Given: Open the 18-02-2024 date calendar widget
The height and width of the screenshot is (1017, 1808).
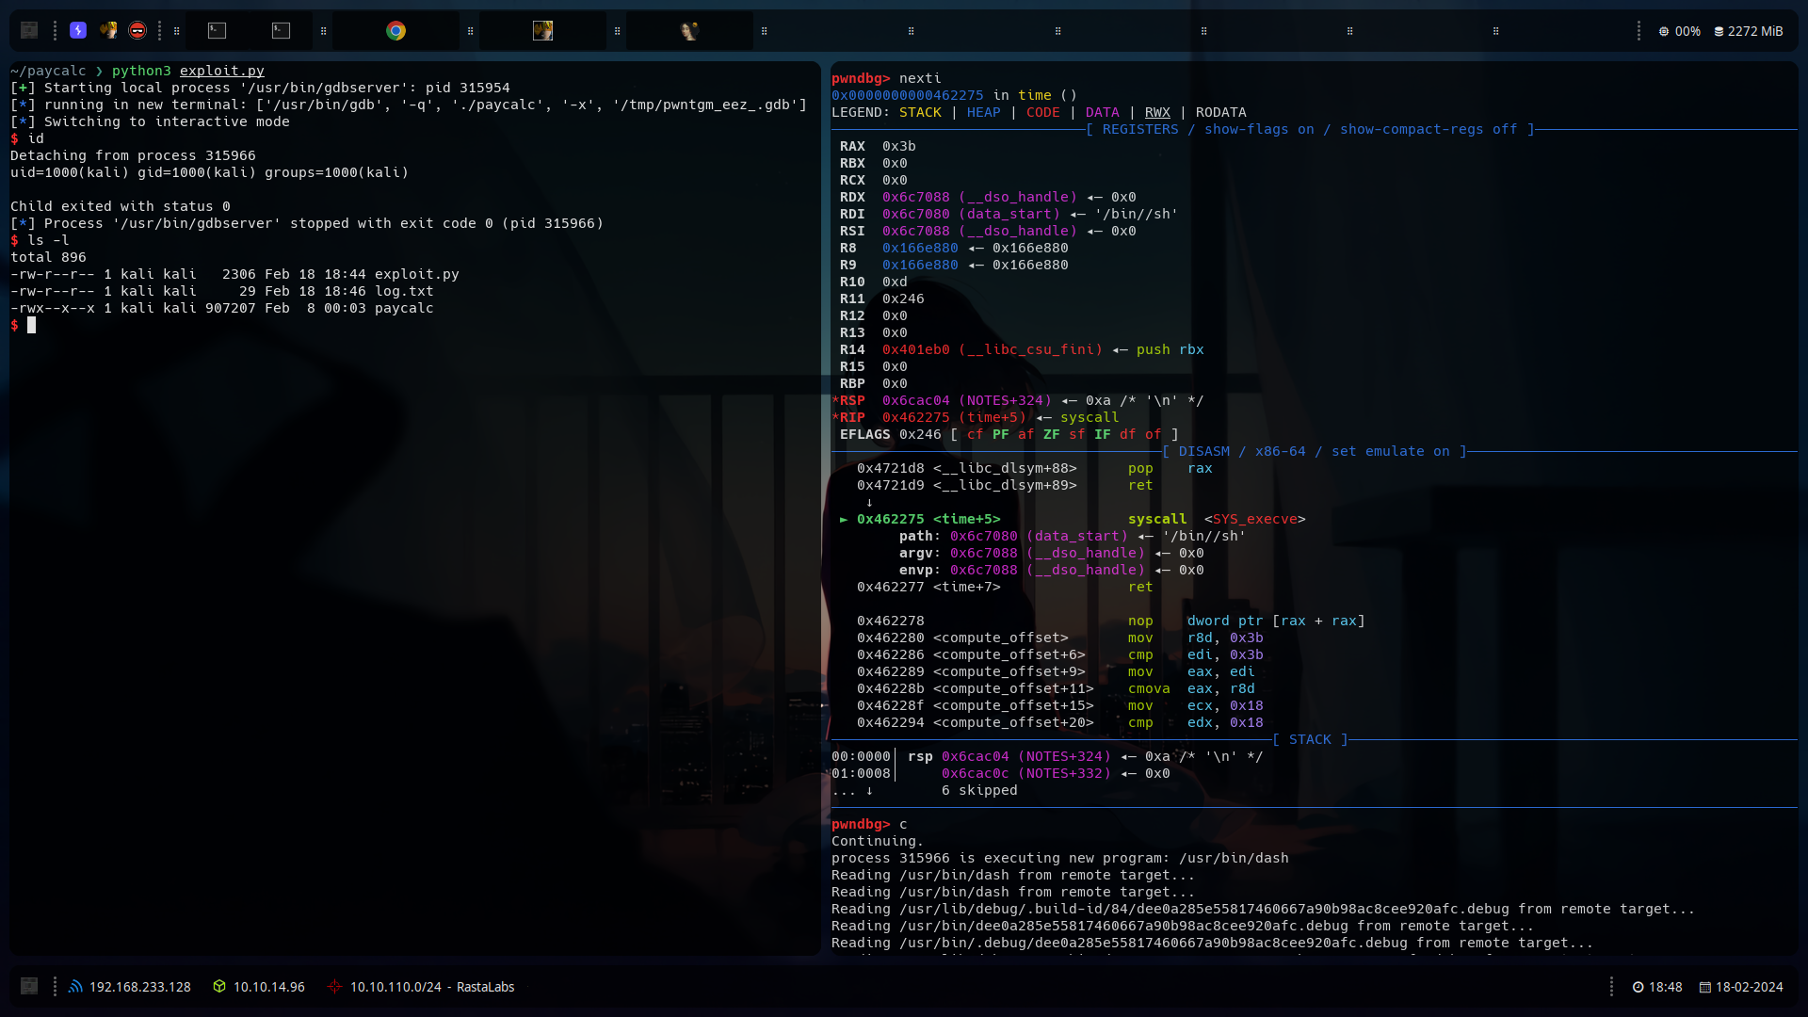Looking at the screenshot, I should [1741, 987].
